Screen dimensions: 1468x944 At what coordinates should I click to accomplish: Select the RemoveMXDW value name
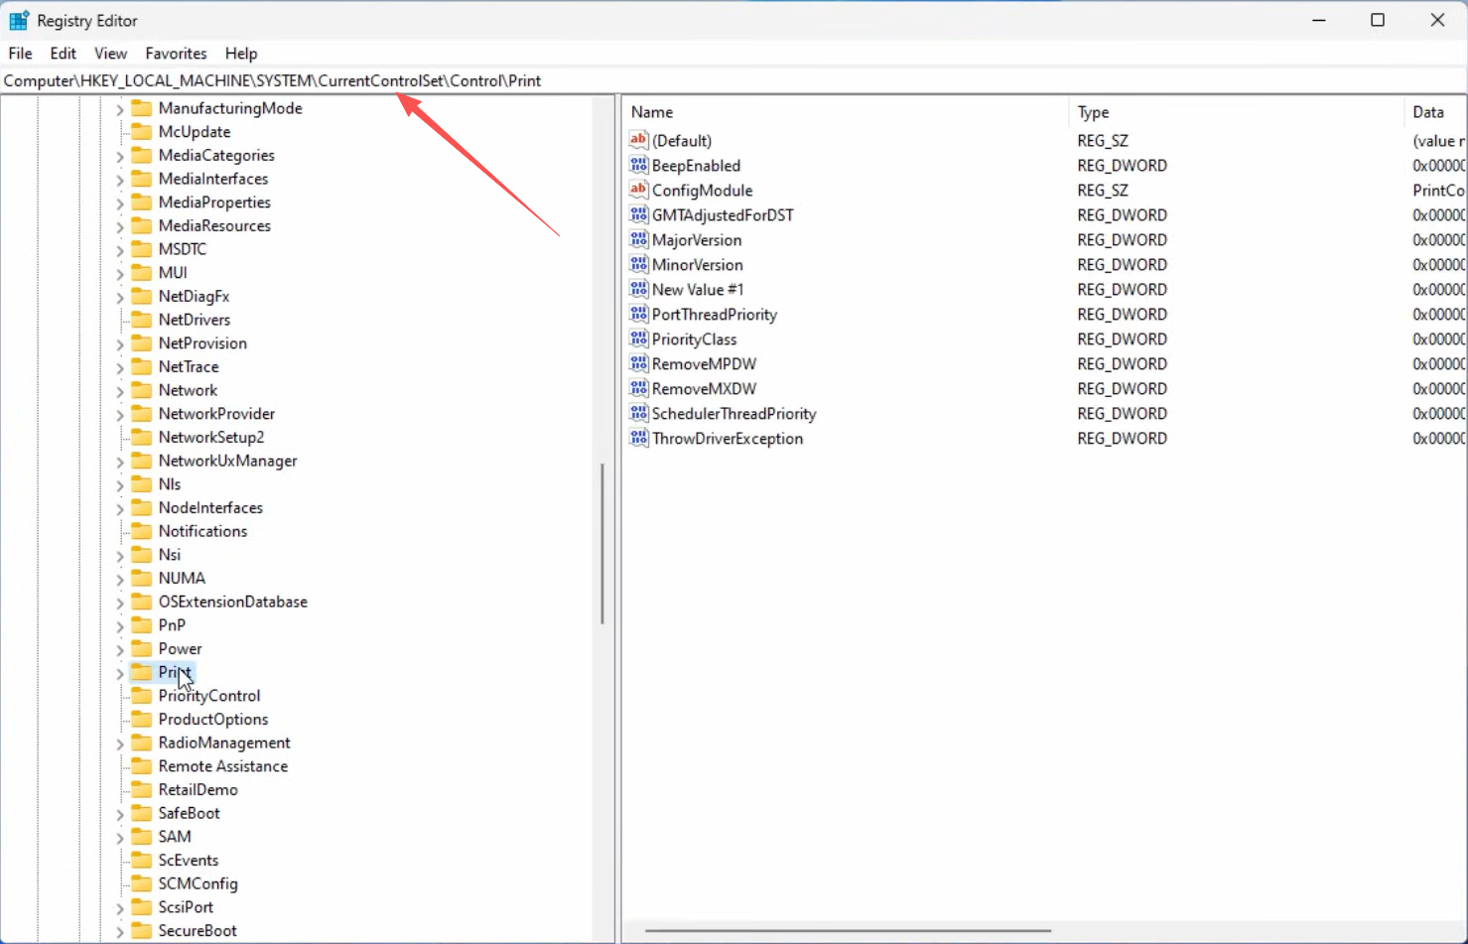[704, 389]
